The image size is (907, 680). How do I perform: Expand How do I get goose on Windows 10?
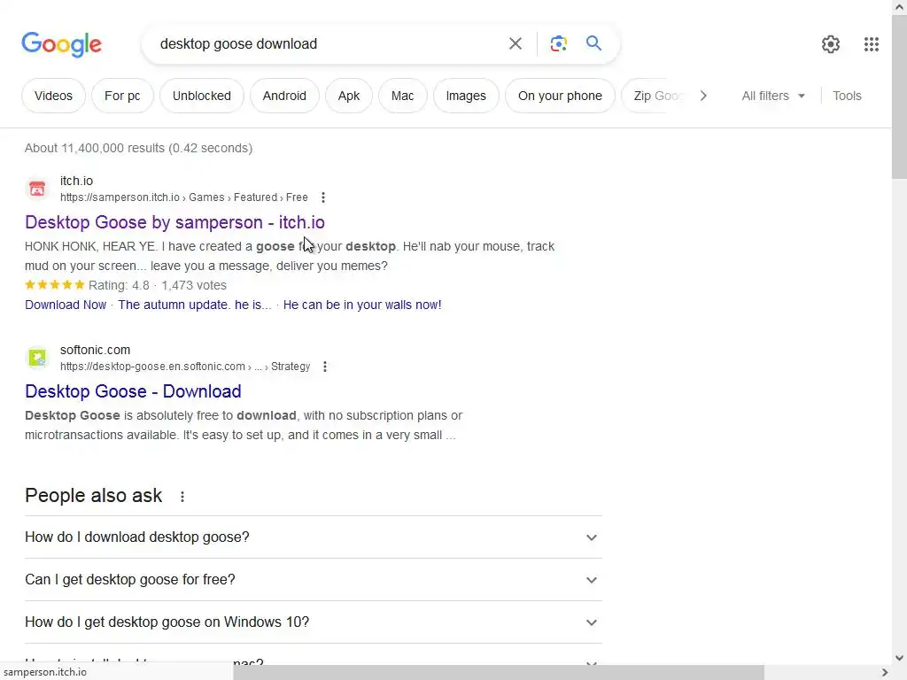313,622
